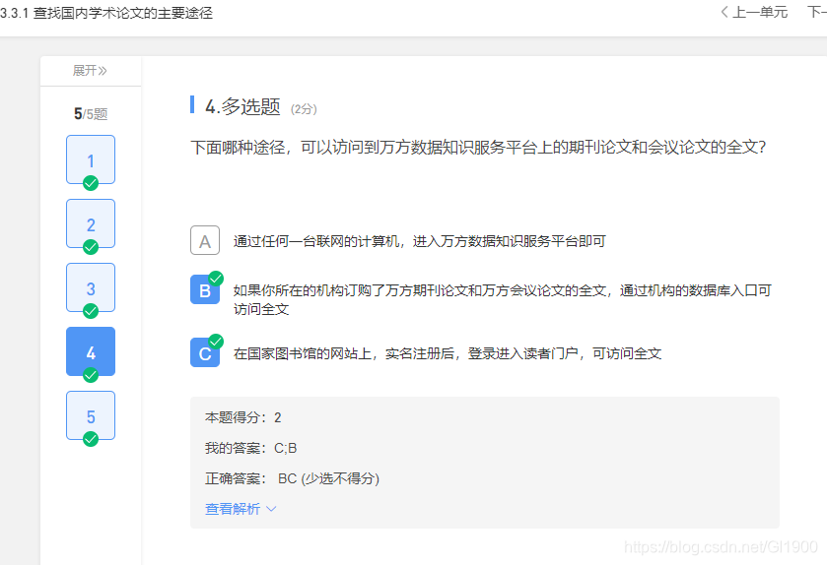This screenshot has height=565, width=827.
Task: Click the question stem about 万方数据
Action: pos(478,147)
